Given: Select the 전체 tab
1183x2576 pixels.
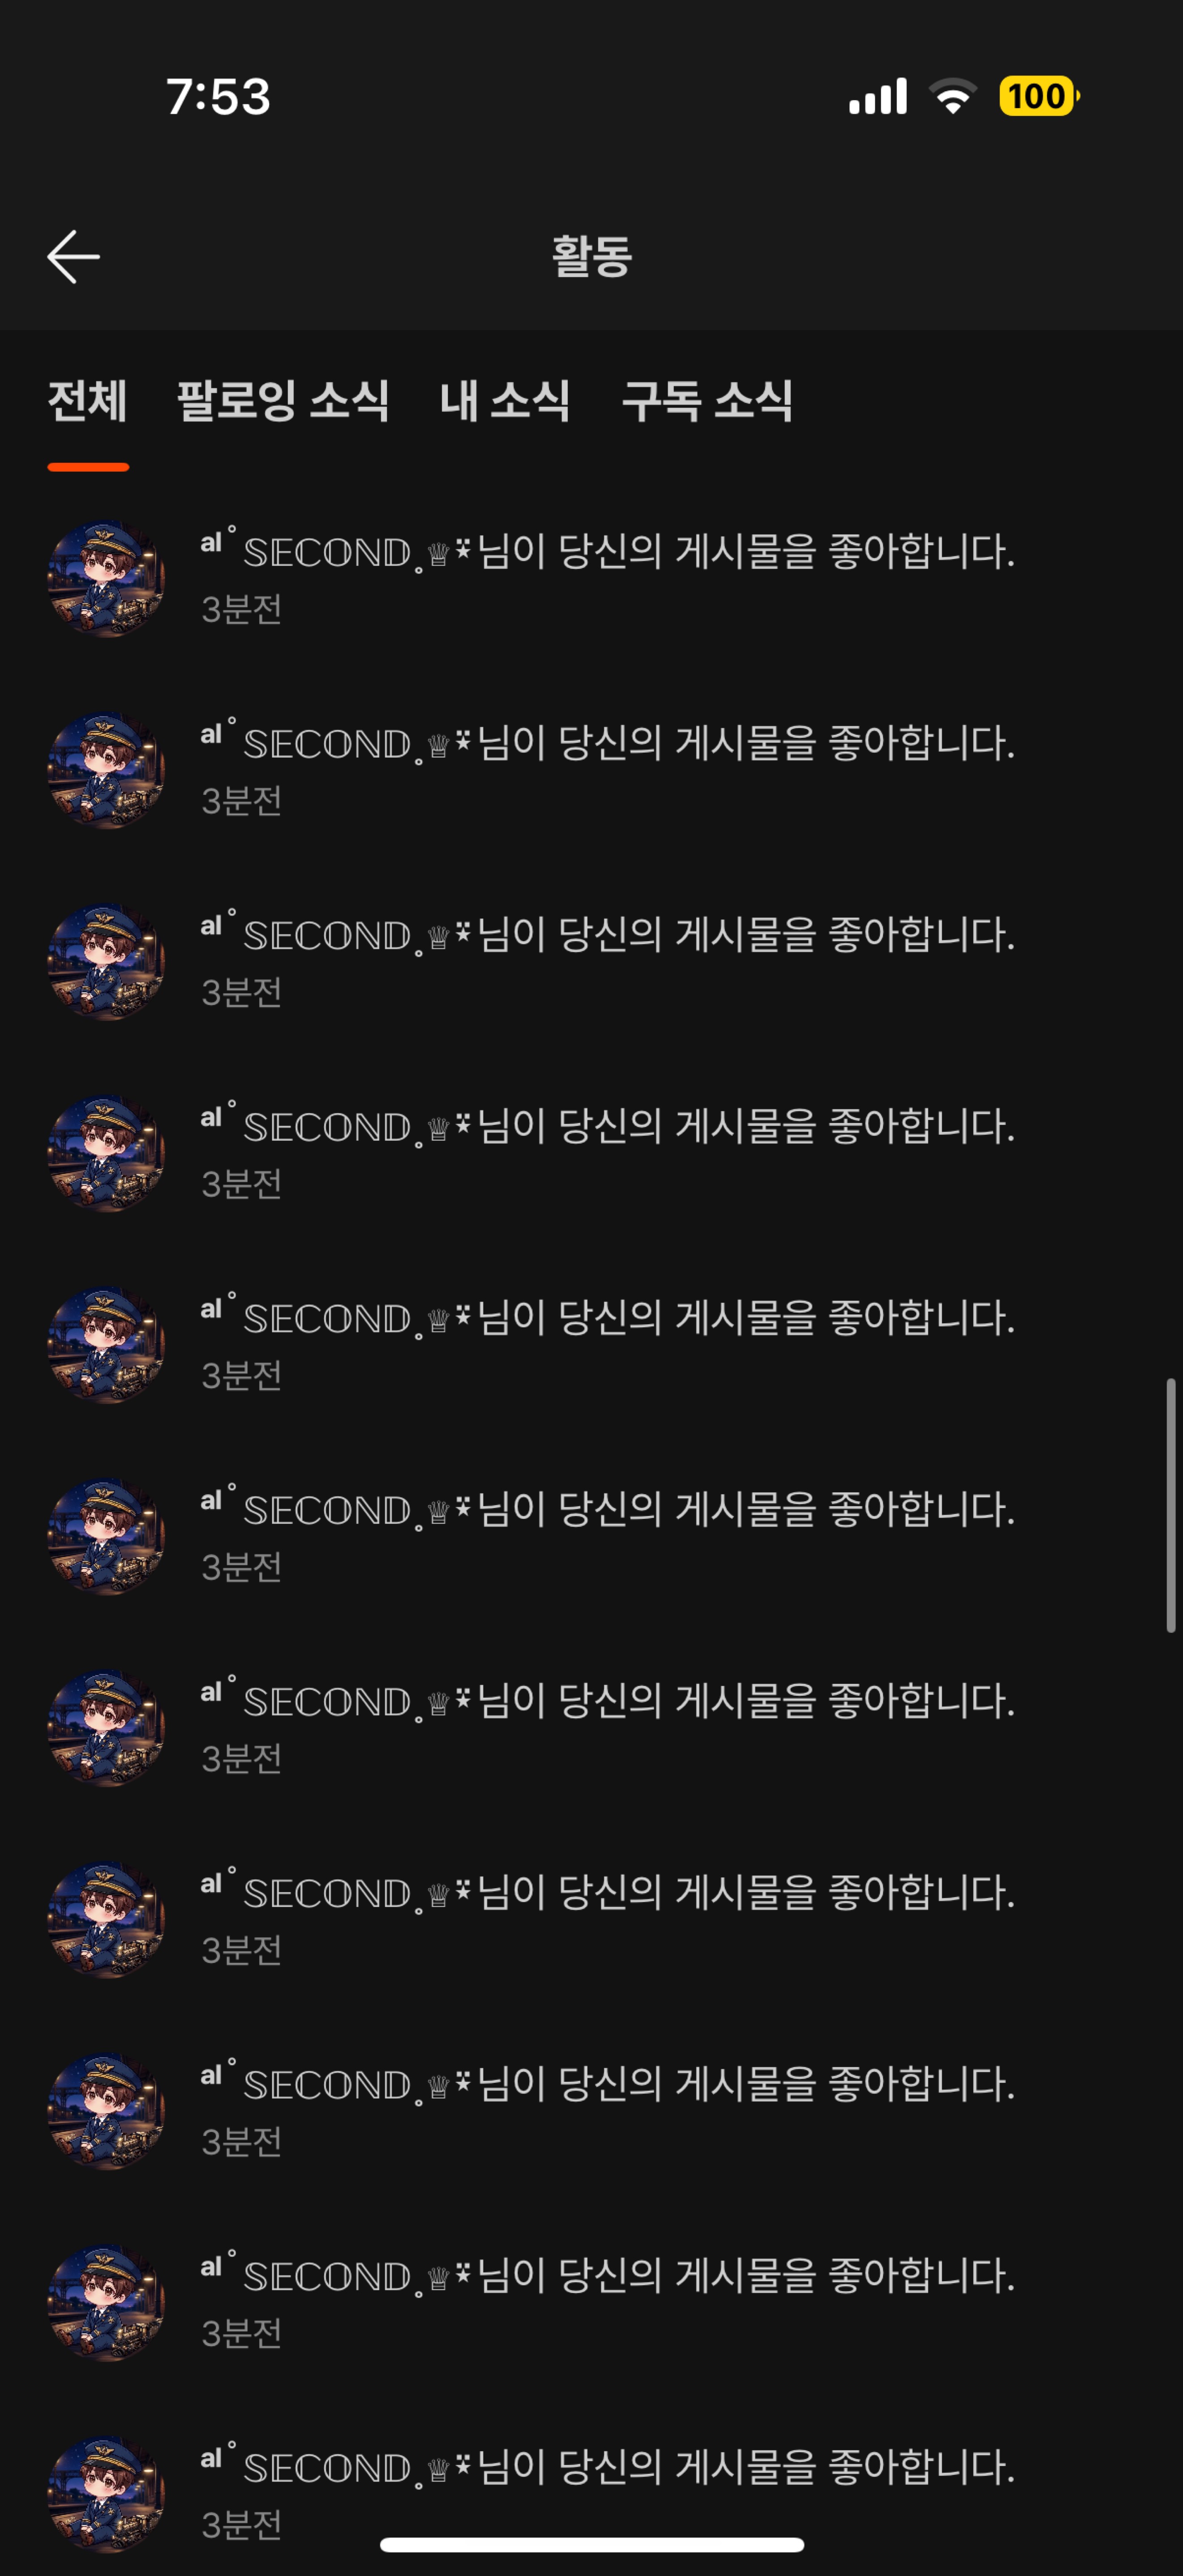Looking at the screenshot, I should tap(88, 402).
